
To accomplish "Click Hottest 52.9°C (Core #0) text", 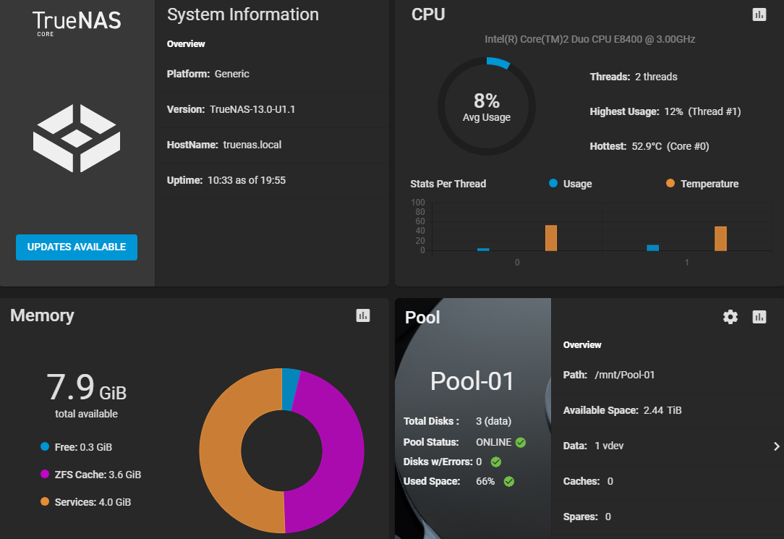I will coord(649,146).
